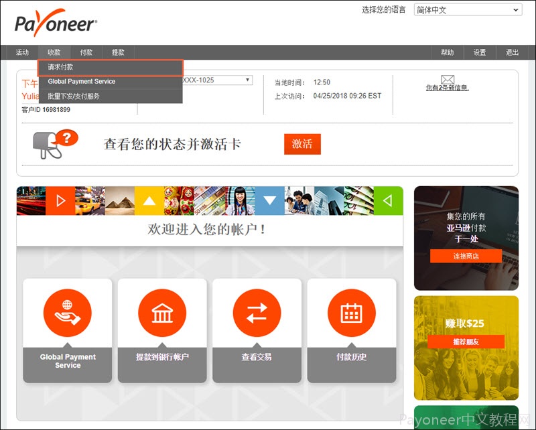The width and height of the screenshot is (536, 430).
Task: Click the blue down-arrow banner tile
Action: pyautogui.click(x=270, y=201)
